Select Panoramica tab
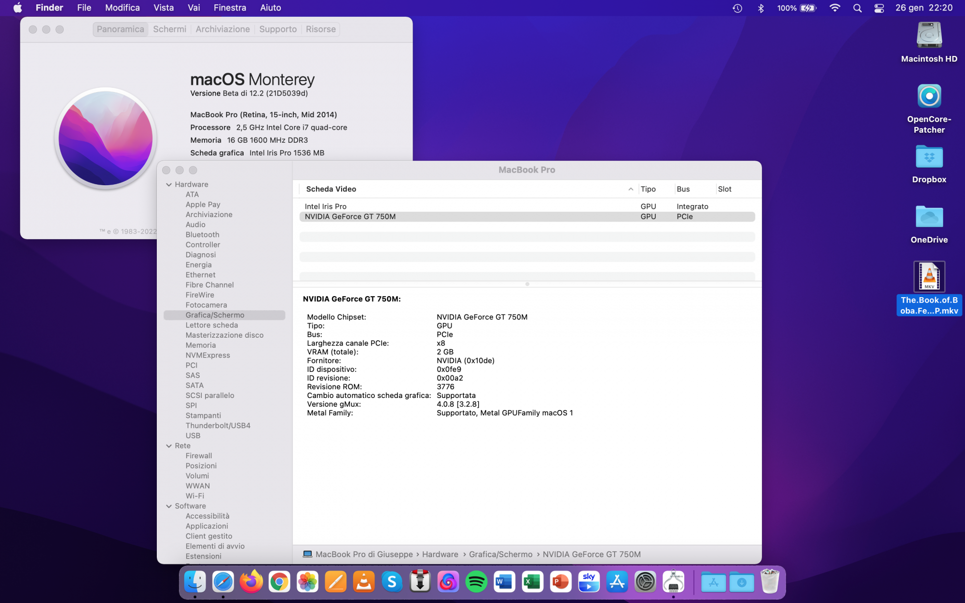The width and height of the screenshot is (965, 603). pos(120,29)
